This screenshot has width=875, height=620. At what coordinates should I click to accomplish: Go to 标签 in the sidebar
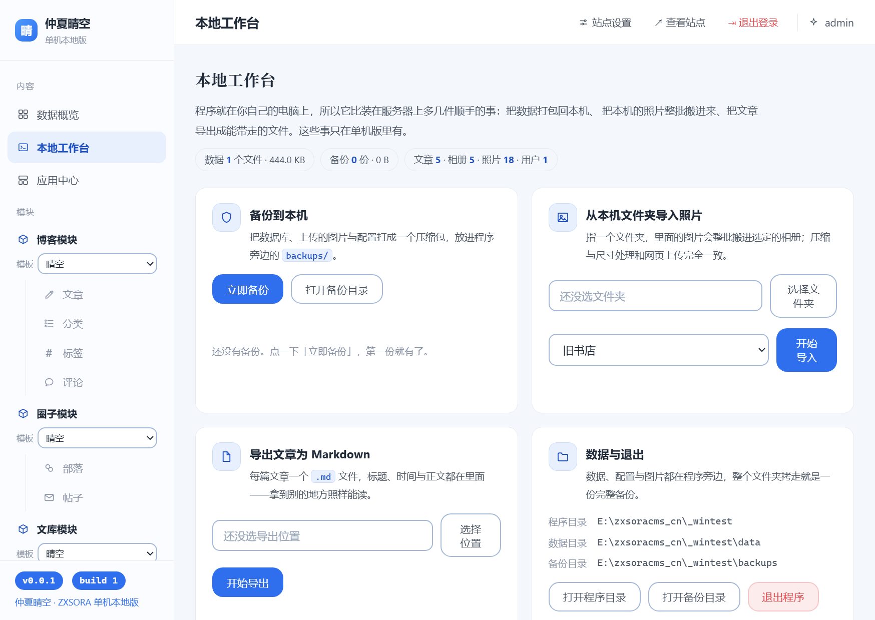pos(73,353)
